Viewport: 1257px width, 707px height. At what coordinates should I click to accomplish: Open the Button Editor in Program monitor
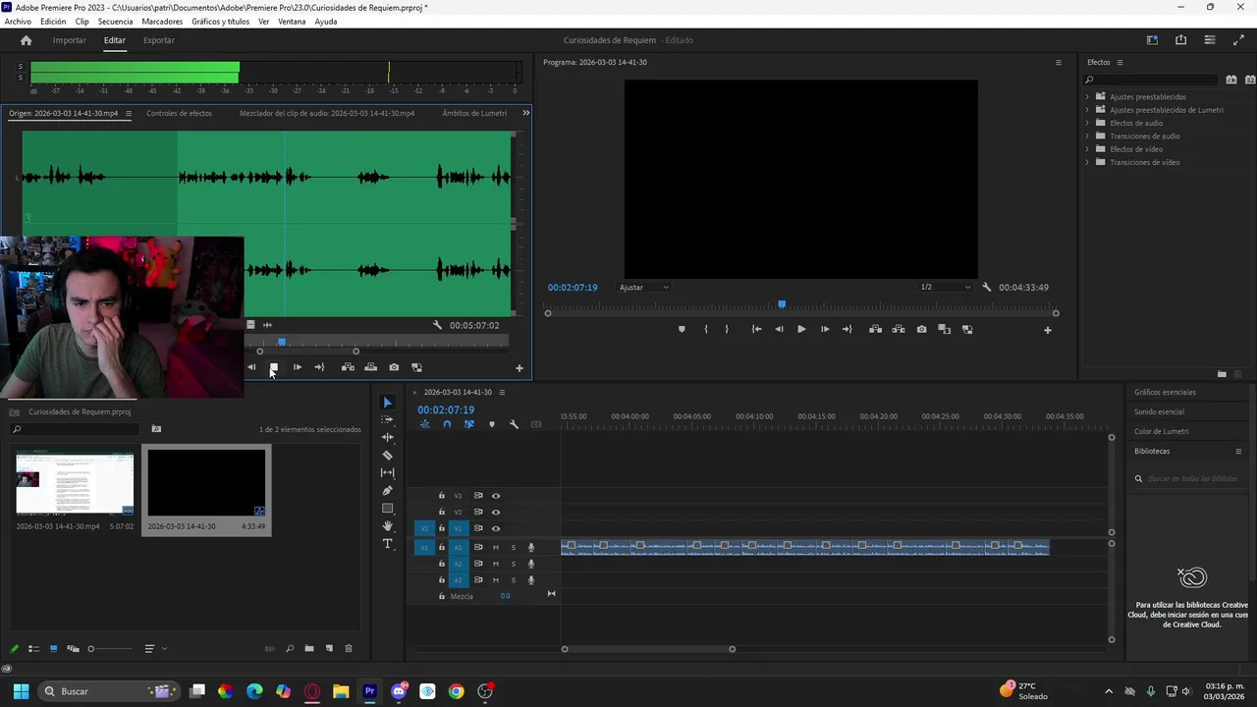click(x=1047, y=330)
